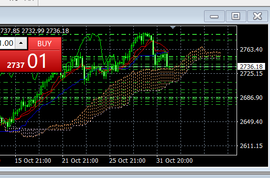270x178 pixels.
Task: Click the 2763.40 price scale label
Action: coord(251,50)
